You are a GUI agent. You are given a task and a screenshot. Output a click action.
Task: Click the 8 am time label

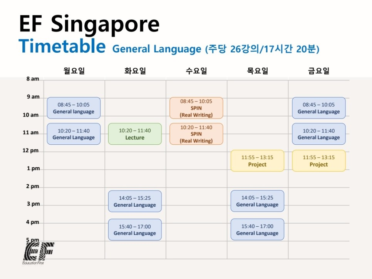pyautogui.click(x=33, y=79)
